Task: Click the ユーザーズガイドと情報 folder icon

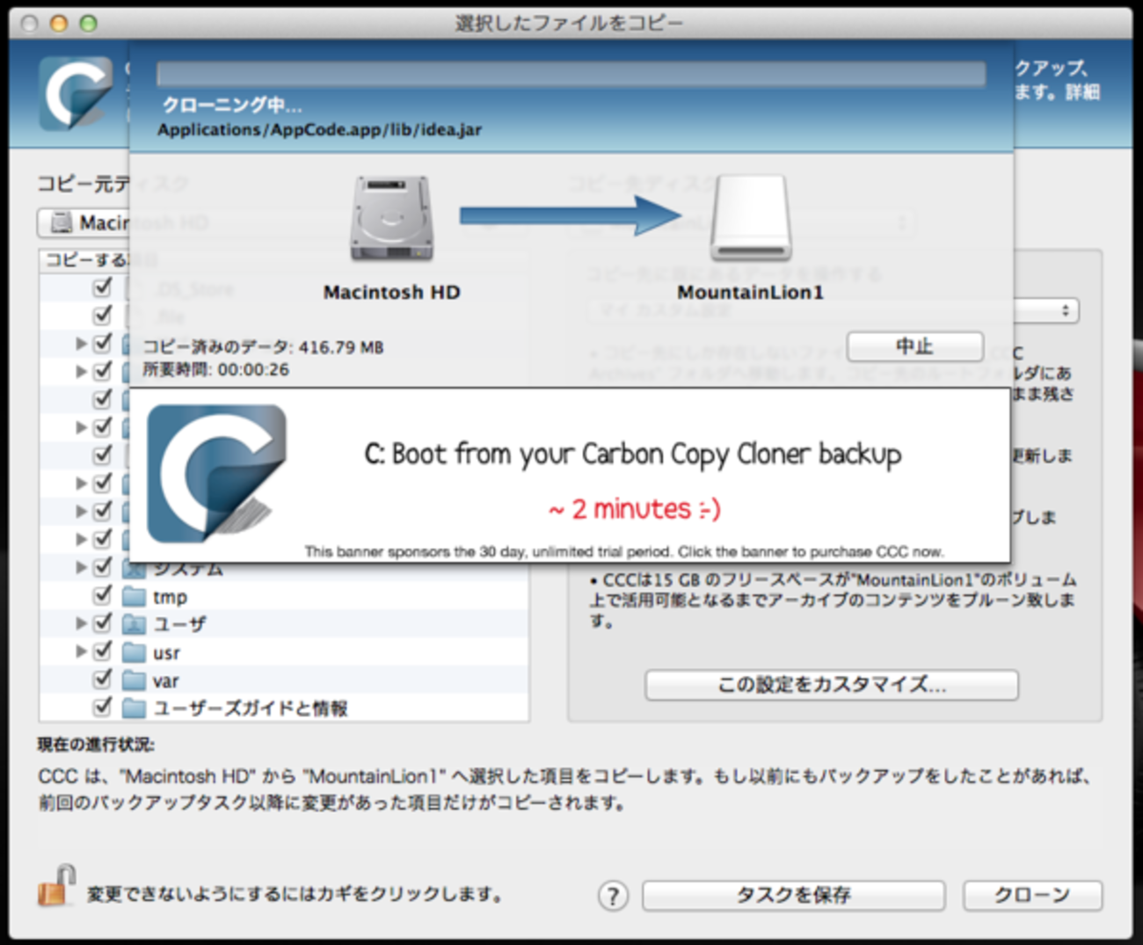Action: (x=134, y=708)
